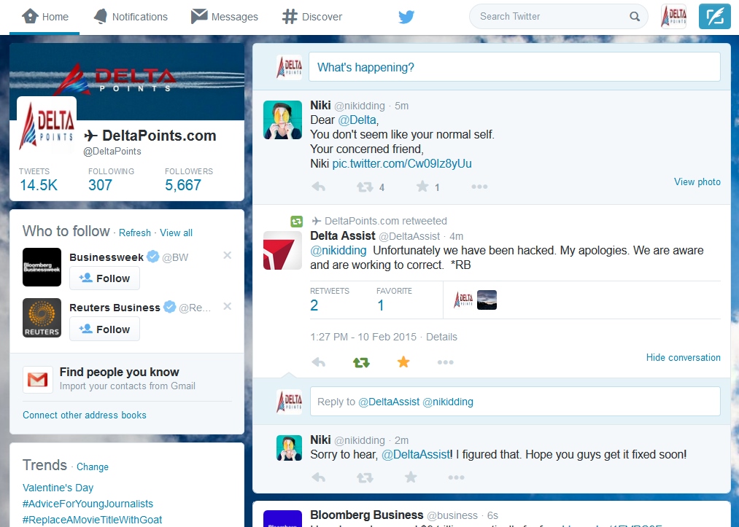Dismiss the Businessweek follow suggestion
Viewport: 739px width, 527px height.
point(227,255)
